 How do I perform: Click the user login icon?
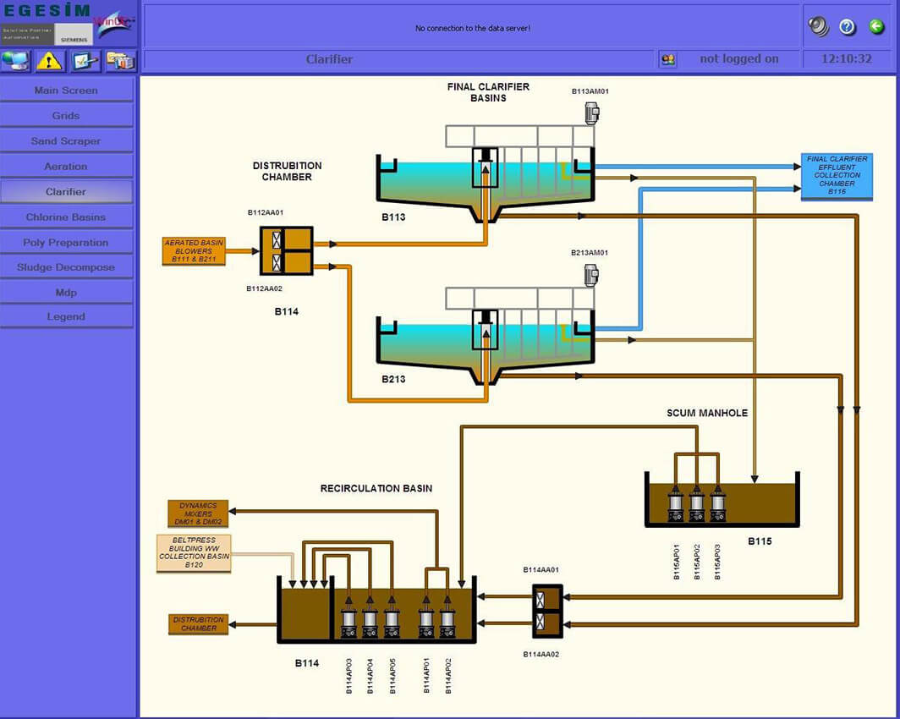pyautogui.click(x=667, y=59)
